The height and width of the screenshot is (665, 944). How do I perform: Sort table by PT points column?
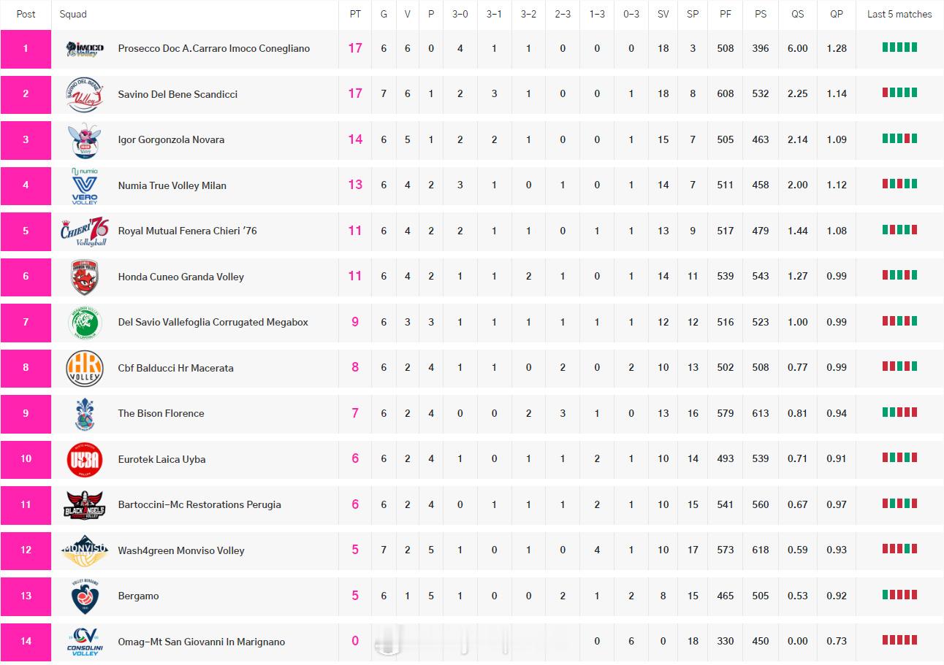[355, 14]
